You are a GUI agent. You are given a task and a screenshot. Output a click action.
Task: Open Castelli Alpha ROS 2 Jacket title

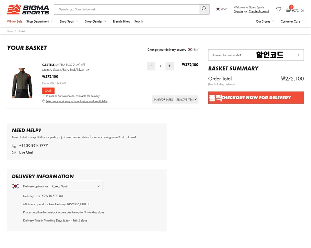[x=64, y=65]
